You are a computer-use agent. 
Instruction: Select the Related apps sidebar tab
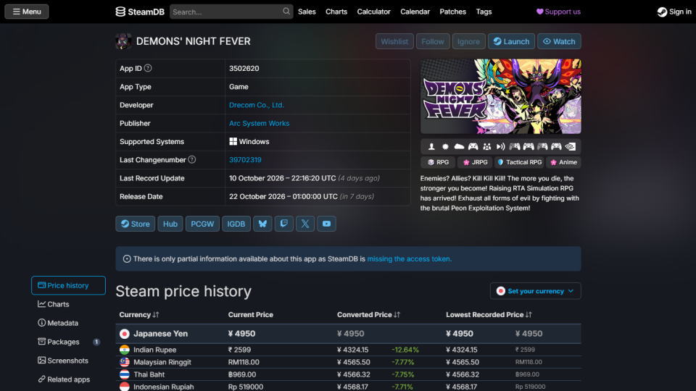pos(68,379)
